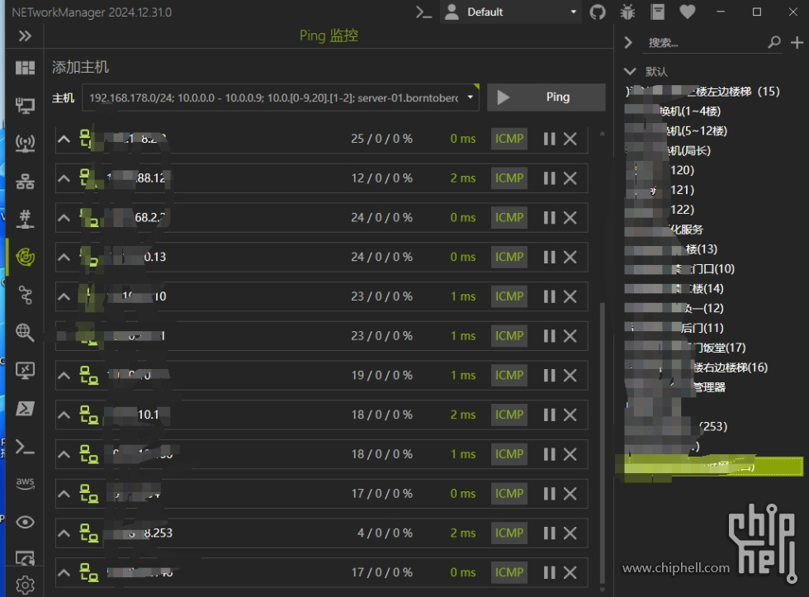Pause the ping for host ending 0.13
809x597 pixels.
click(550, 257)
